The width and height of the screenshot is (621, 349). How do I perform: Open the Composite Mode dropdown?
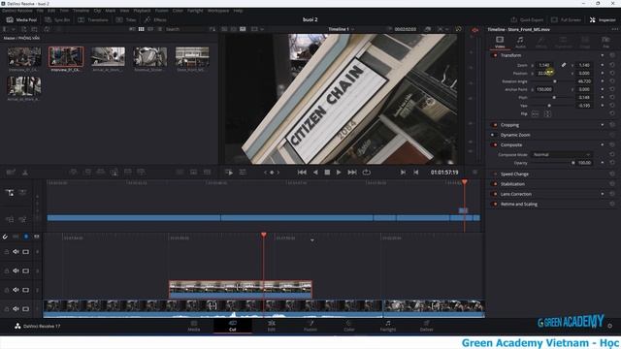pos(562,155)
